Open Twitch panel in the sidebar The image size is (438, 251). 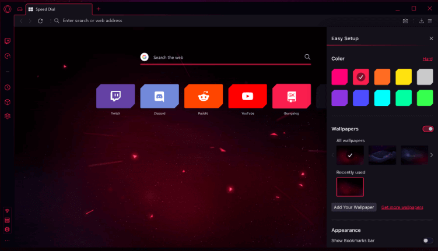[8, 41]
